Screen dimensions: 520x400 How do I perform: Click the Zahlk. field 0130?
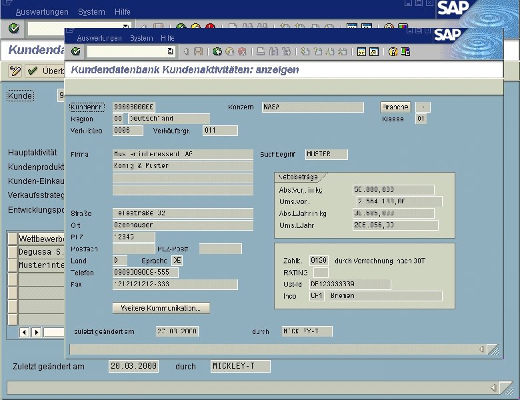319,261
